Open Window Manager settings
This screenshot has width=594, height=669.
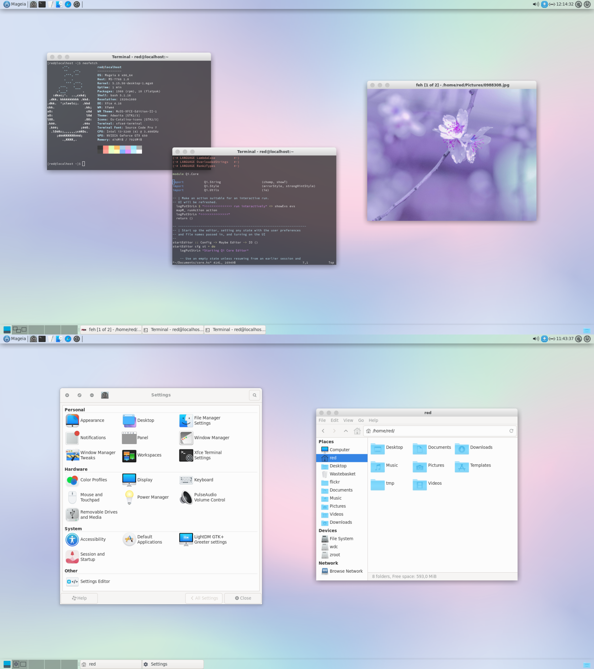(204, 438)
